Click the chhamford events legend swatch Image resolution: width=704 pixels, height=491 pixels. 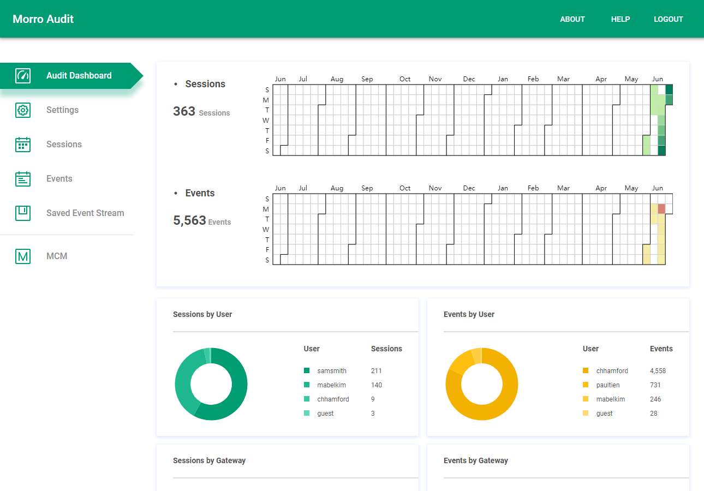click(x=586, y=371)
